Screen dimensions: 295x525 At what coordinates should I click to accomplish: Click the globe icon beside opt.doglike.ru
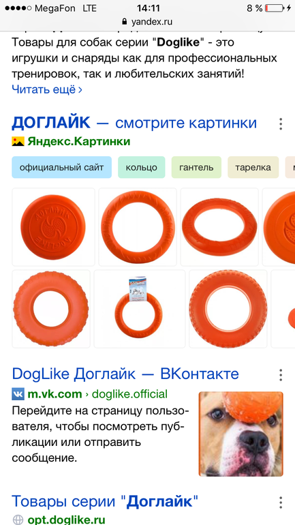tap(18, 520)
